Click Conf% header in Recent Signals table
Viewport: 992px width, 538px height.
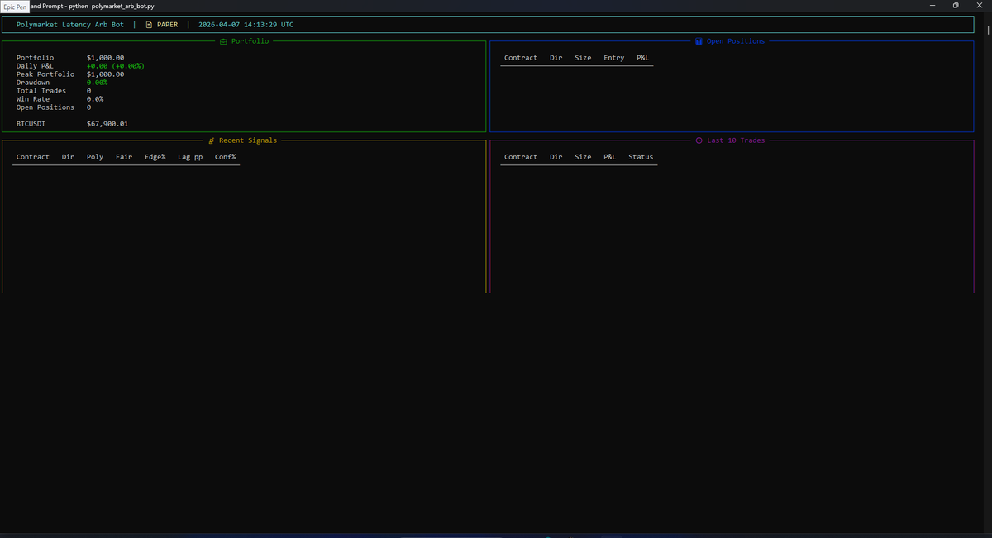tap(226, 157)
